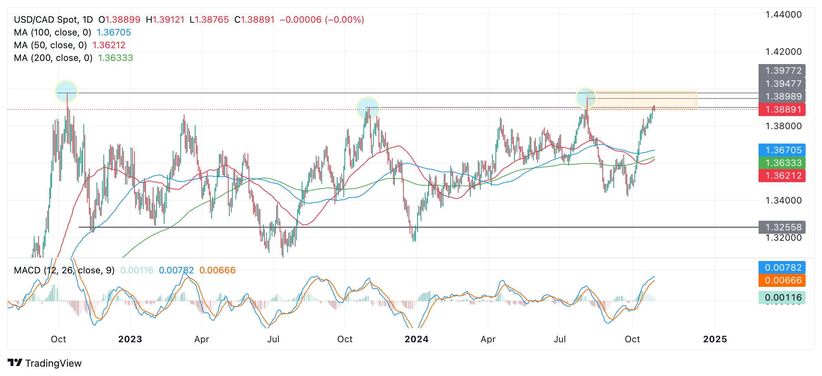The image size is (822, 376).
Task: Click the green 1.36333 MA price tag
Action: [x=782, y=163]
